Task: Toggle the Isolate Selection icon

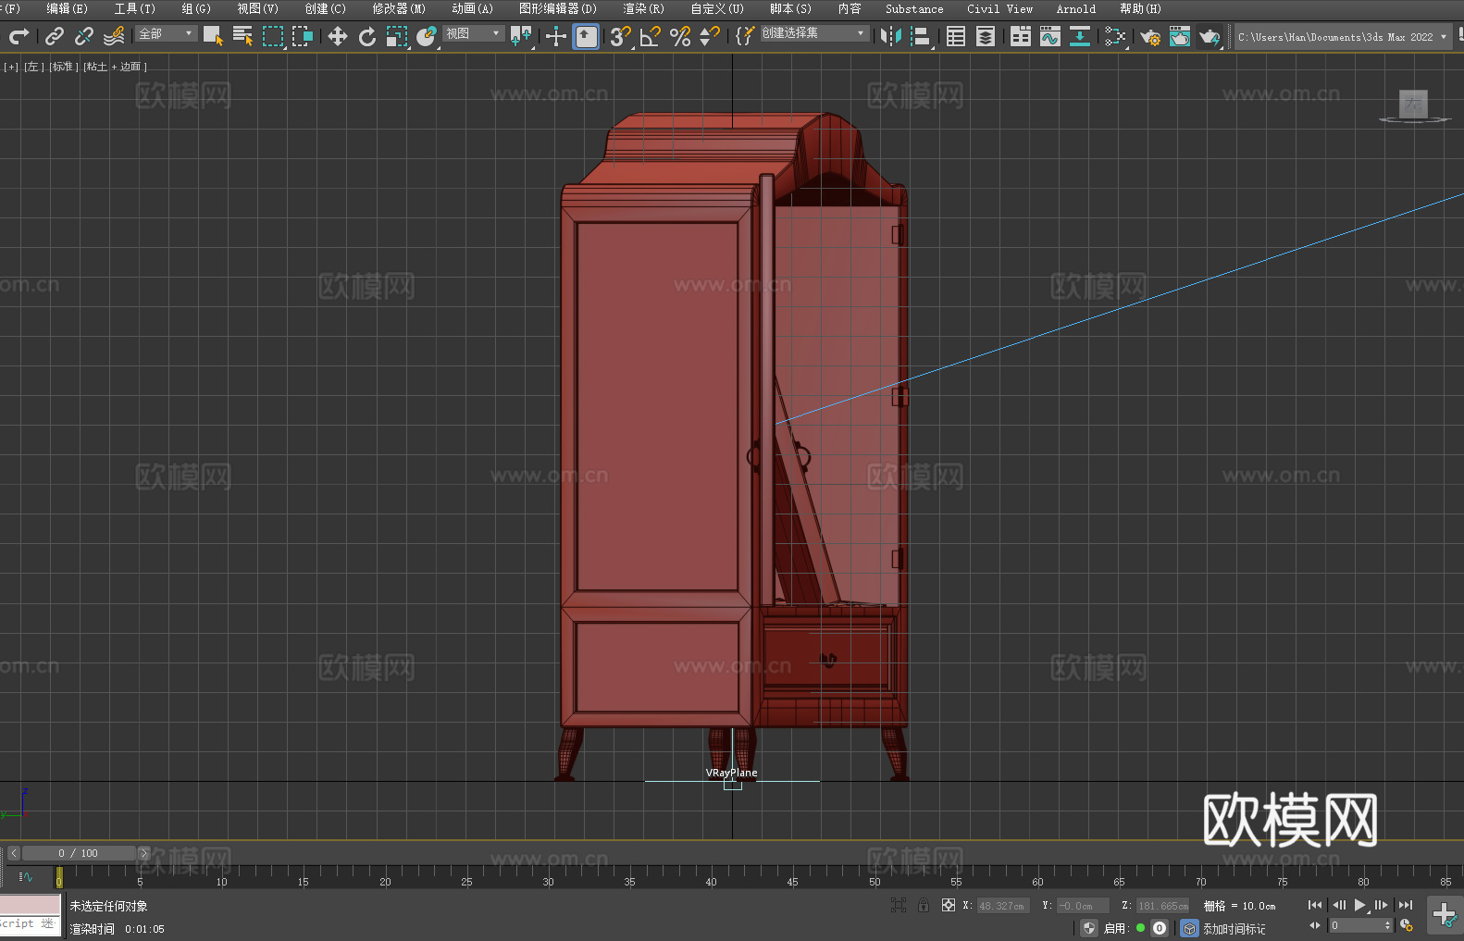Action: [898, 906]
